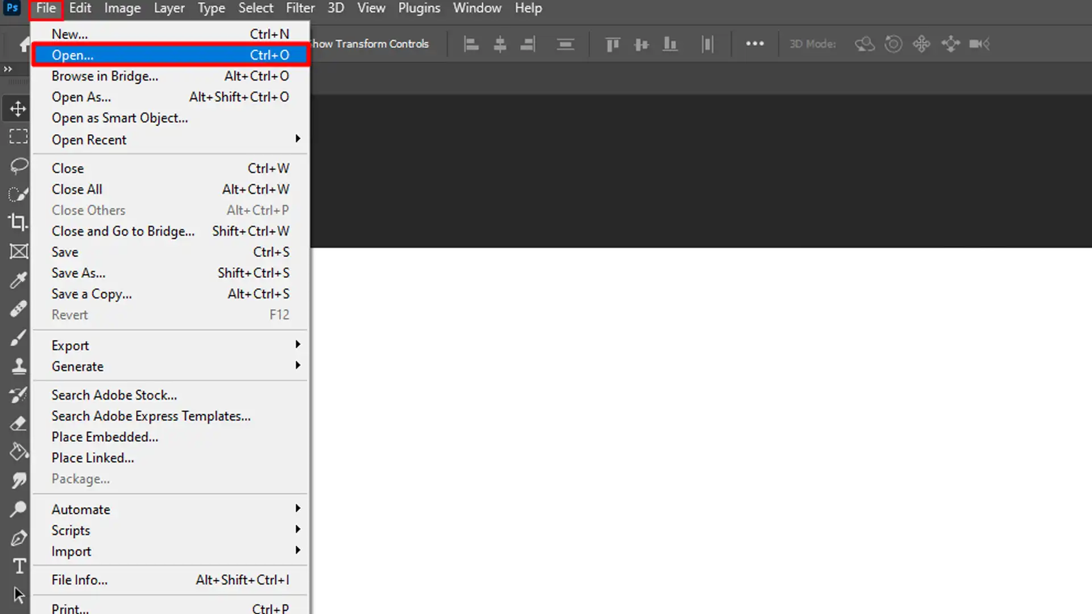Select the Smudge tool
Image resolution: width=1092 pixels, height=614 pixels.
click(19, 480)
